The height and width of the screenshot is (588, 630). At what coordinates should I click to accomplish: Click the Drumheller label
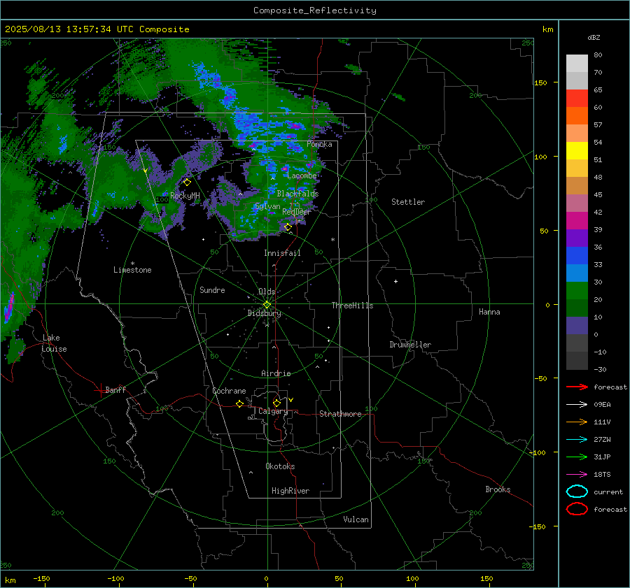[x=410, y=345]
